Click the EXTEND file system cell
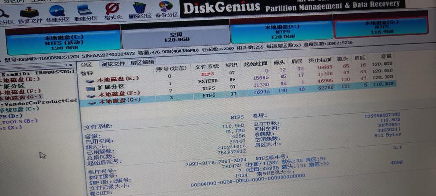This screenshot has height=196, width=436. click(207, 82)
